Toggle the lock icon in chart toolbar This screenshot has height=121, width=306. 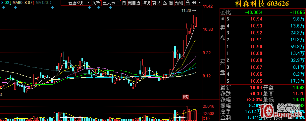[187, 3]
